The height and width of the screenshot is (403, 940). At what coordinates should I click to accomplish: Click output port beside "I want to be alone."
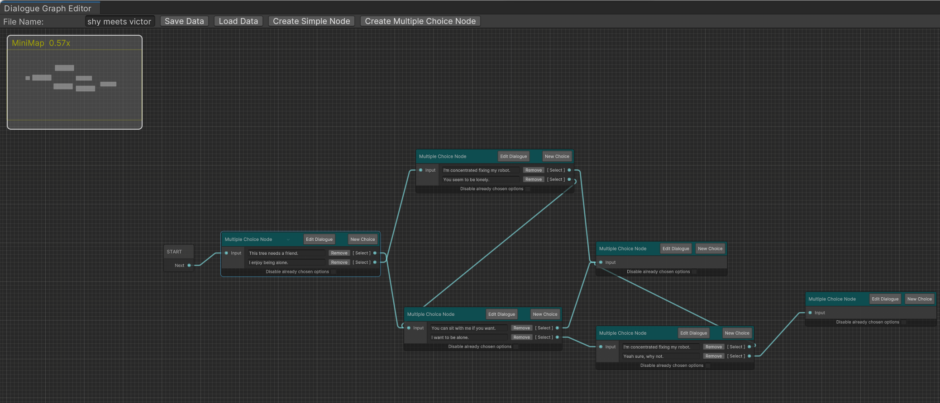pos(557,337)
